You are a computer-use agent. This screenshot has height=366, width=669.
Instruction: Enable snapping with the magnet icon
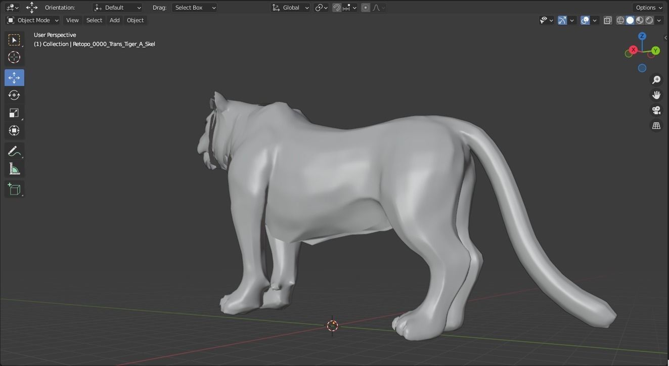[x=337, y=8]
